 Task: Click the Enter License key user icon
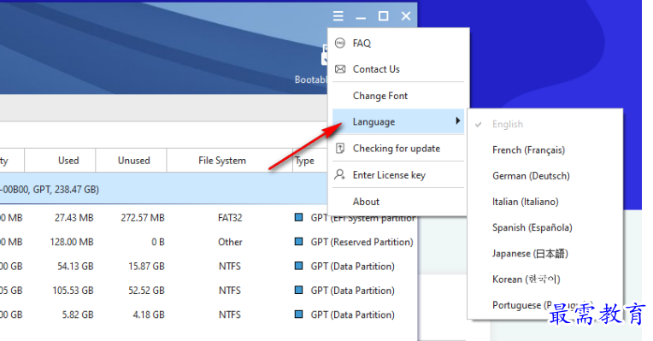click(340, 174)
